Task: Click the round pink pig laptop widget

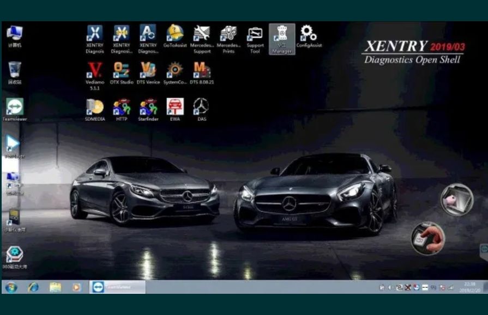Action: point(457,200)
